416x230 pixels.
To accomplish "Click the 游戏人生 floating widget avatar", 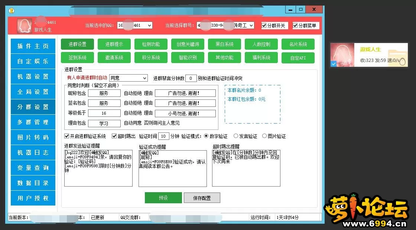I will coord(343,55).
